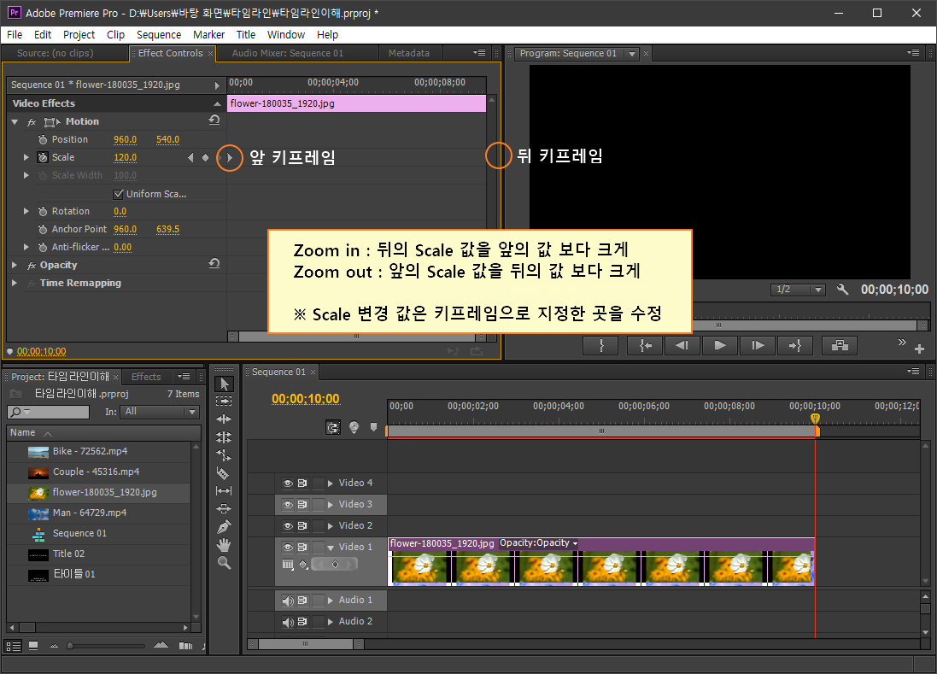The image size is (937, 674).
Task: Open Program monitor 1/2 resolution dropdown
Action: (x=798, y=290)
